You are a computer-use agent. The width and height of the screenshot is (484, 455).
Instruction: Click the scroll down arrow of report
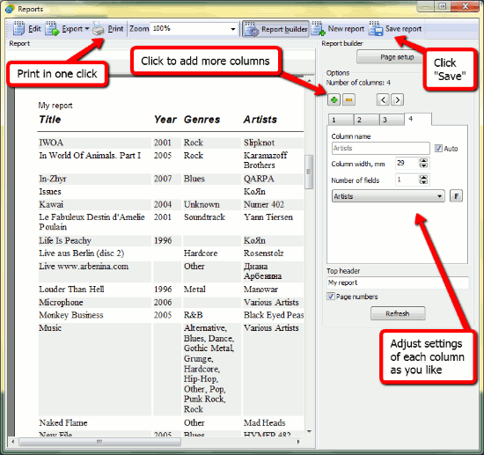pyautogui.click(x=309, y=431)
